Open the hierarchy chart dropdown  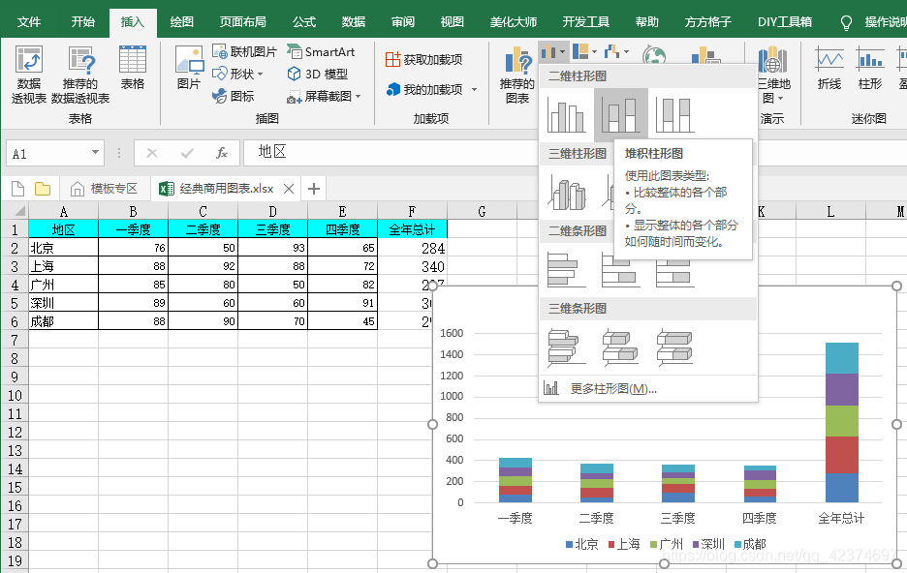coord(585,52)
